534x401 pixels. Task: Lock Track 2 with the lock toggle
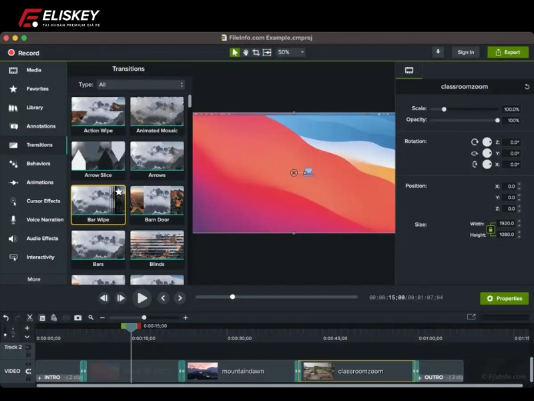(x=29, y=353)
